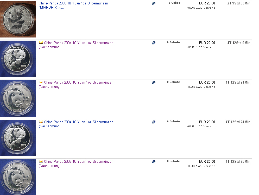Image resolution: width=259 pixels, height=195 pixels.
Task: Open China-Panda 2000 "MIRROR Ring" listing title
Action: click(x=73, y=3)
